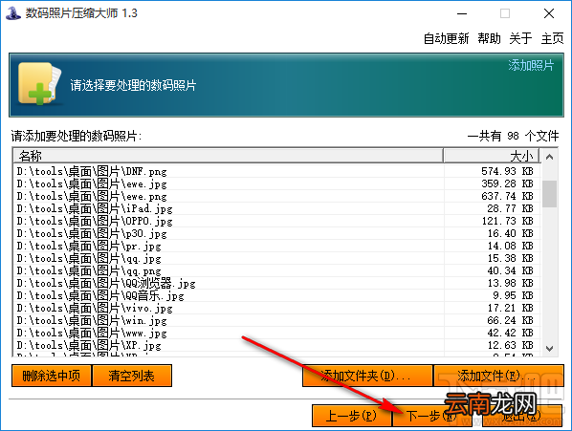Click the 清空列表 button
This screenshot has width=572, height=431.
tap(132, 376)
